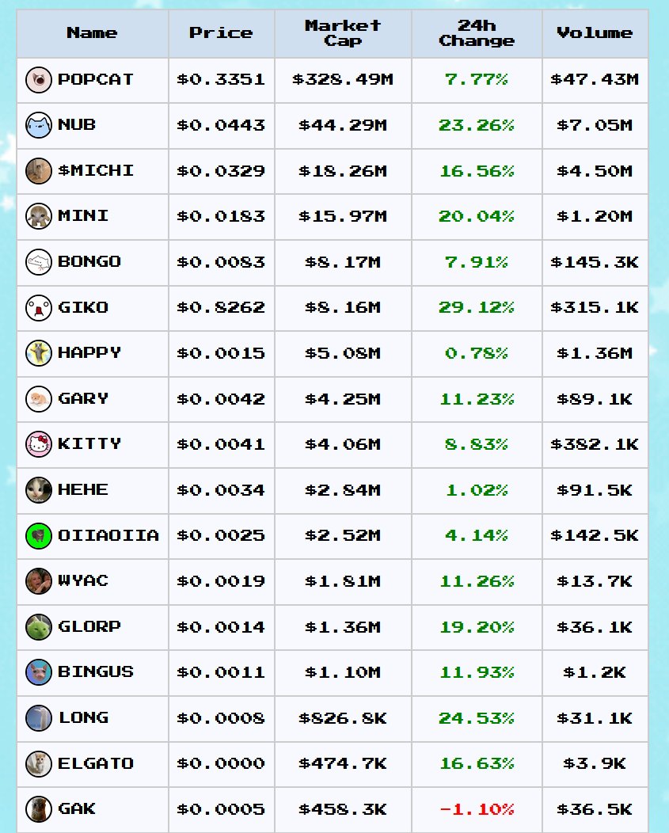Click the BONGO cat icon
This screenshot has height=833, width=669.
click(x=39, y=262)
